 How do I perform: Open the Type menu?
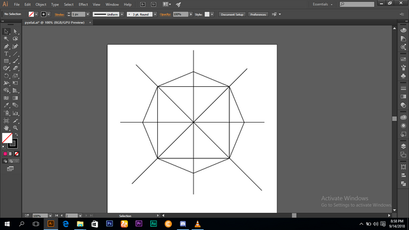[x=55, y=4]
